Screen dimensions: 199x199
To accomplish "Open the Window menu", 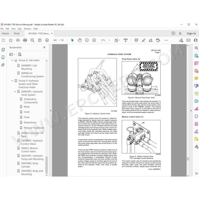I will 27,29.
